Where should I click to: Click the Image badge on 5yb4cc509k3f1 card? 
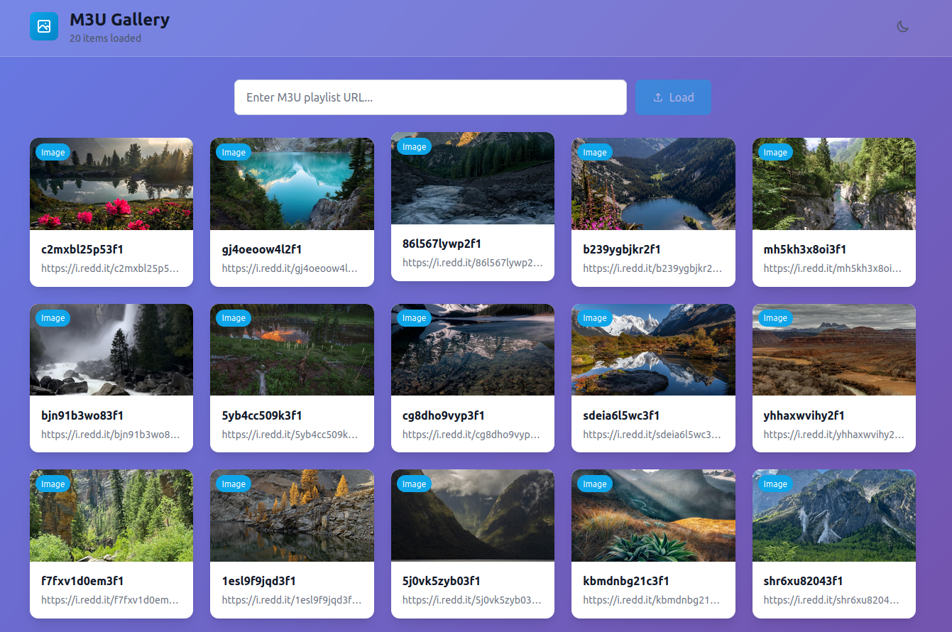(233, 318)
